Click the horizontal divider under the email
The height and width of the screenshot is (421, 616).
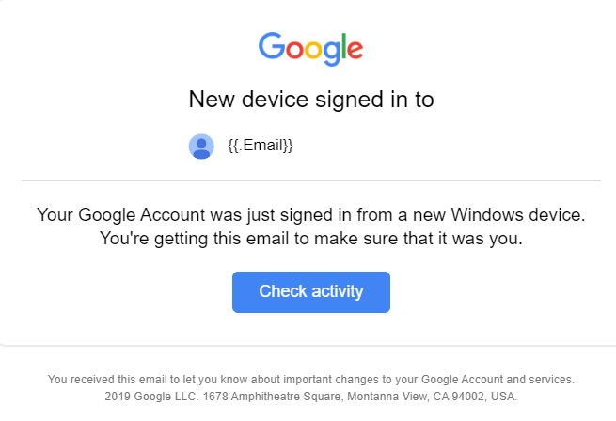click(310, 181)
